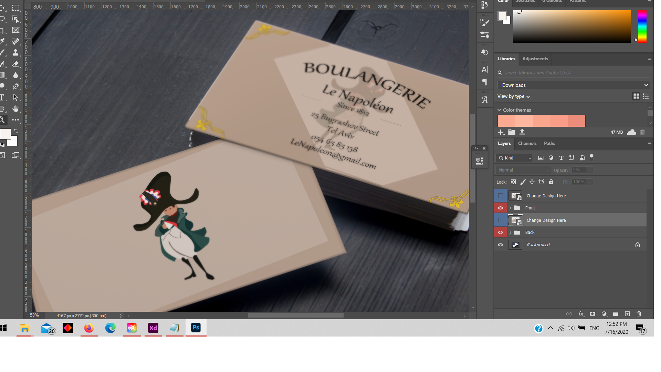The height and width of the screenshot is (372, 661).
Task: Click the Search libraries field
Action: [x=544, y=73]
